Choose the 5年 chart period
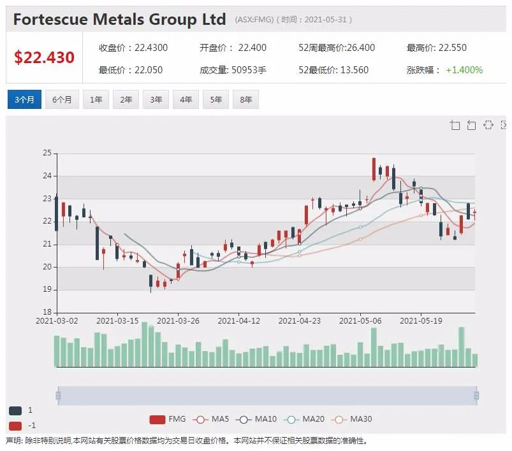Image resolution: width=512 pixels, height=451 pixels. 216,99
